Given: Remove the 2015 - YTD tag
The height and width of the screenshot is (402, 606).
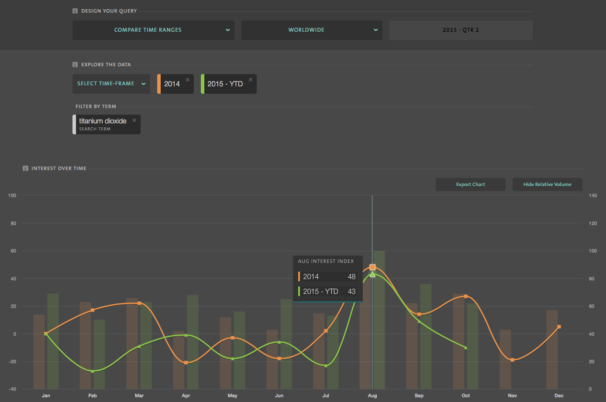Looking at the screenshot, I should (x=251, y=80).
